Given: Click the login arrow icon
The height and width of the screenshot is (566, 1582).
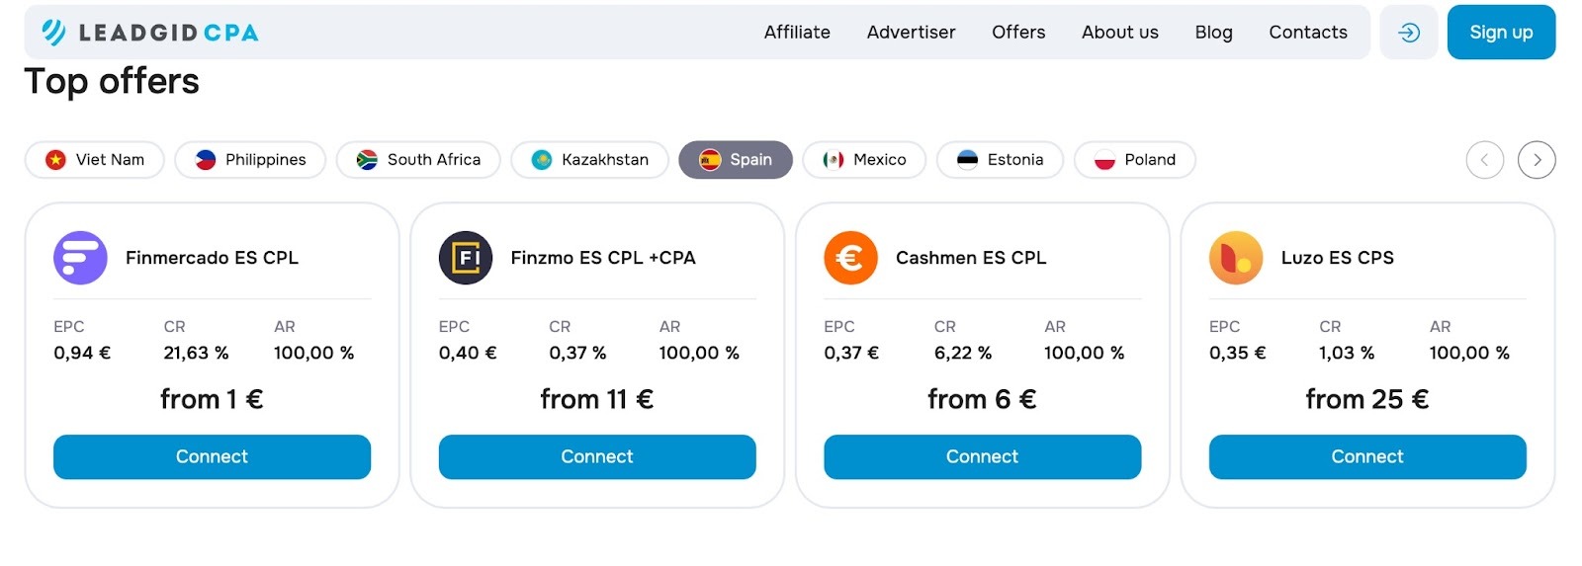Looking at the screenshot, I should 1408,33.
